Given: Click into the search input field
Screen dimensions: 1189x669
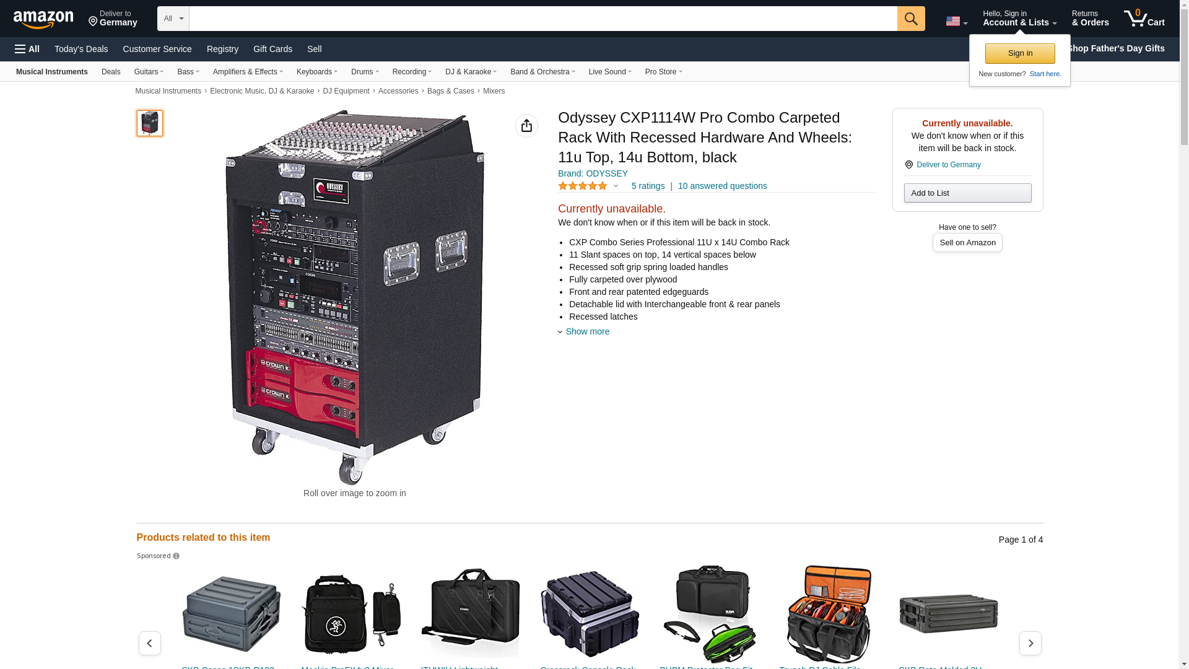Looking at the screenshot, I should point(542,19).
